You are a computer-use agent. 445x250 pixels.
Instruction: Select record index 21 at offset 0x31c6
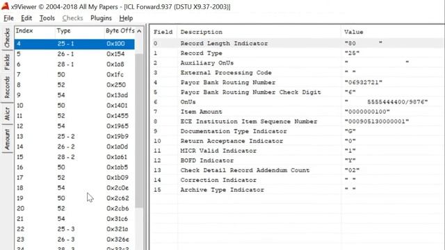74,219
